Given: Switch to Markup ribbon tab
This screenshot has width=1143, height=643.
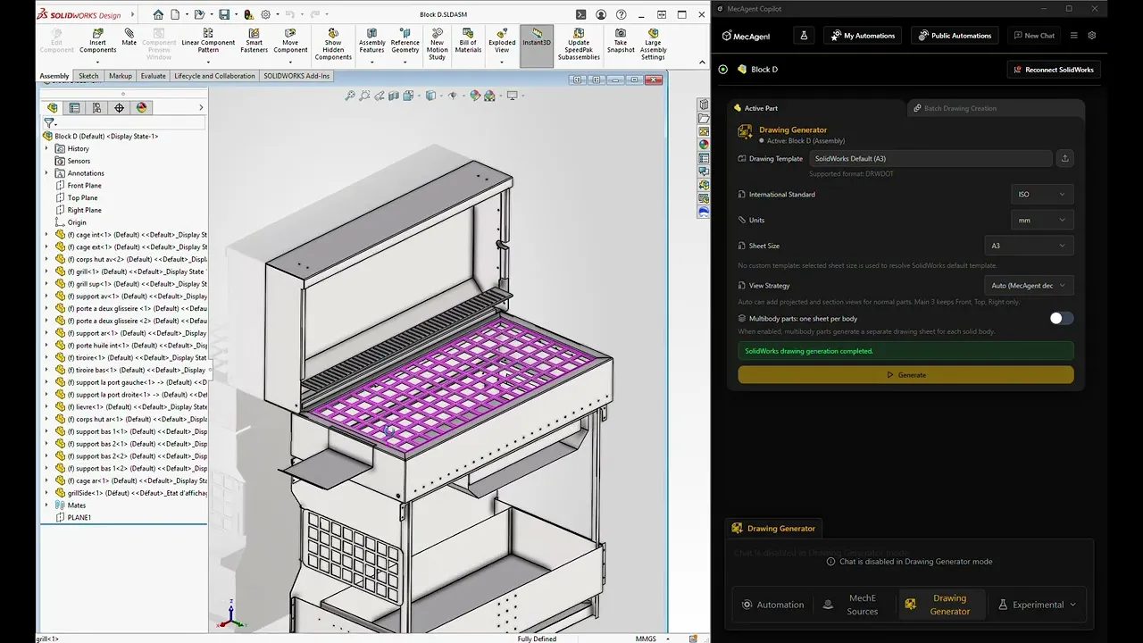Looking at the screenshot, I should [121, 76].
